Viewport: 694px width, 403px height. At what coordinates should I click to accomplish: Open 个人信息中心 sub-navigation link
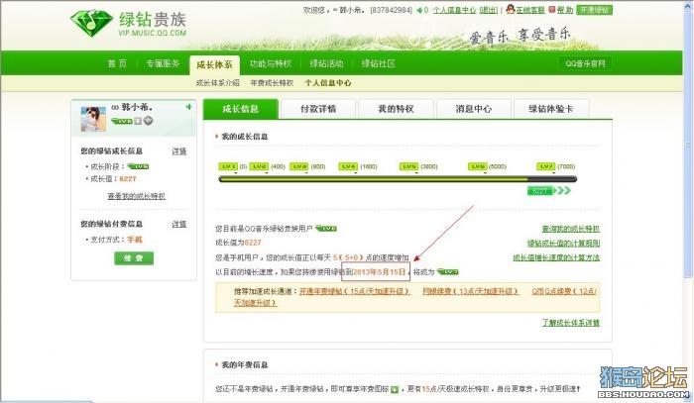[328, 82]
